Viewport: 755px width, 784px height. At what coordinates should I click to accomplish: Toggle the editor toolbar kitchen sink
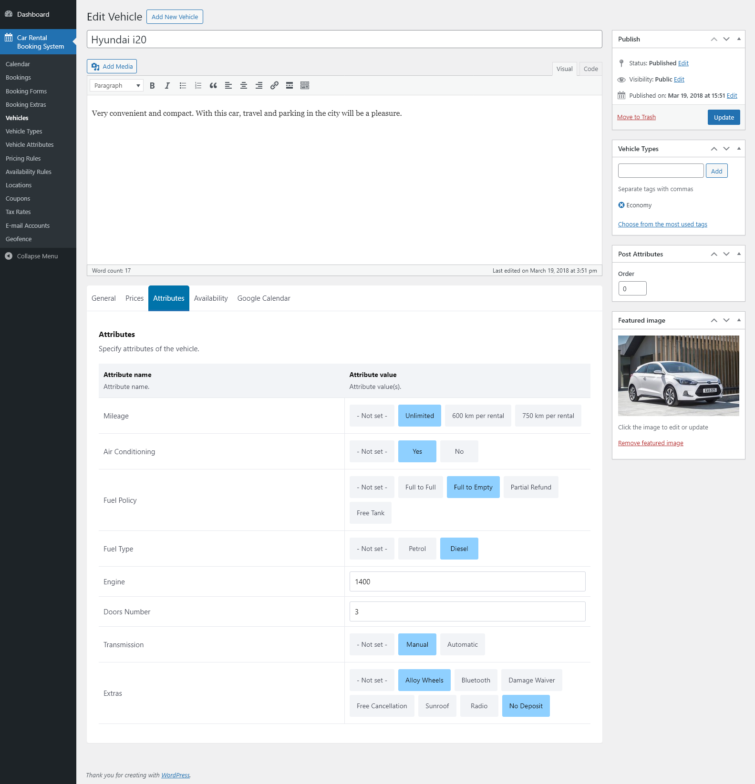click(305, 86)
